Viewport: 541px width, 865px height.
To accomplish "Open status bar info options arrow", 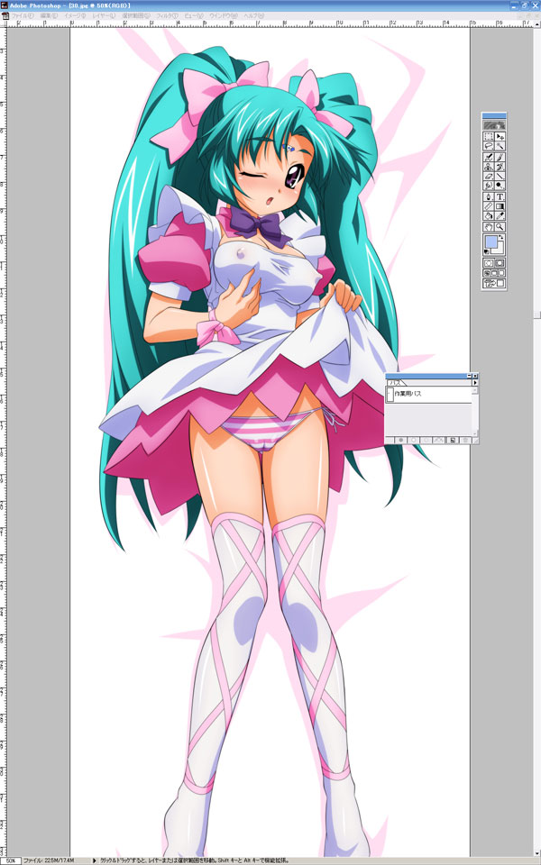I will point(95,860).
